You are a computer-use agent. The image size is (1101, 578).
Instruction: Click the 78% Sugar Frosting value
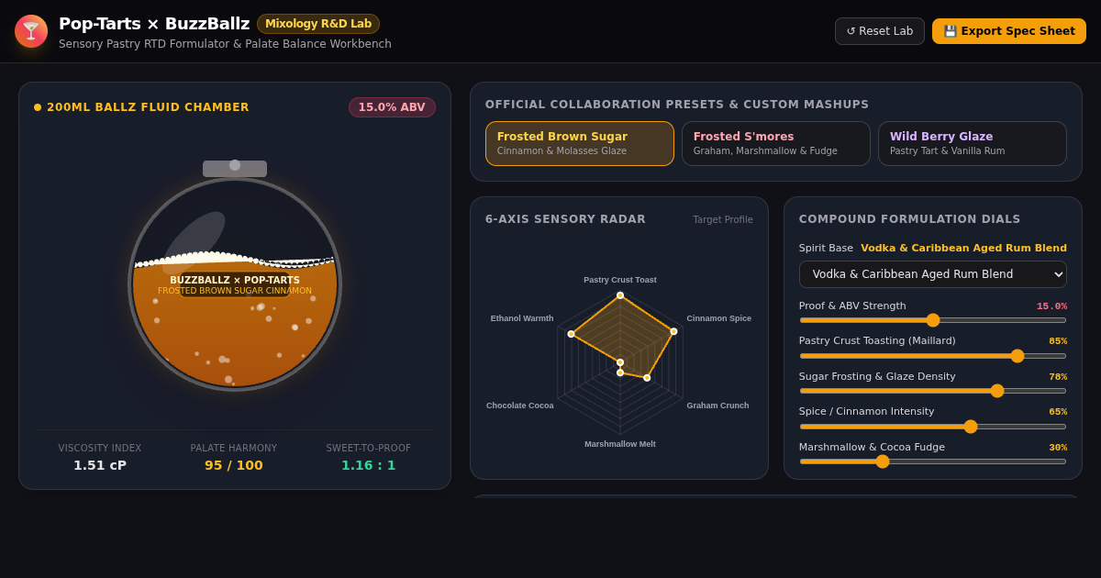coord(1058,377)
